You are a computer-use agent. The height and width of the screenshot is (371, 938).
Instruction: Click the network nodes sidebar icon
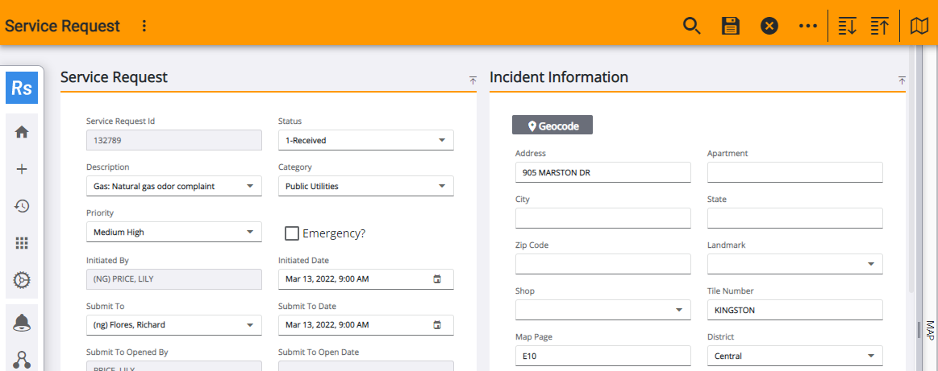(x=22, y=360)
